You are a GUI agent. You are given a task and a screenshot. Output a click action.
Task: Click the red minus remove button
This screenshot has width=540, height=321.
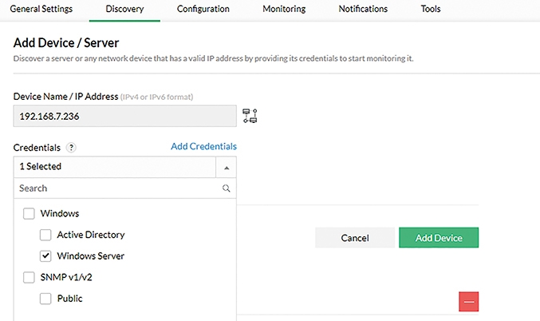coord(468,302)
